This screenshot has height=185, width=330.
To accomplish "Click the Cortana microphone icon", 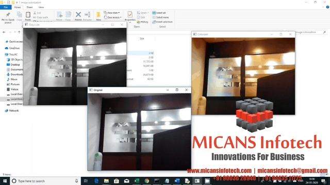I will (x=76, y=181).
